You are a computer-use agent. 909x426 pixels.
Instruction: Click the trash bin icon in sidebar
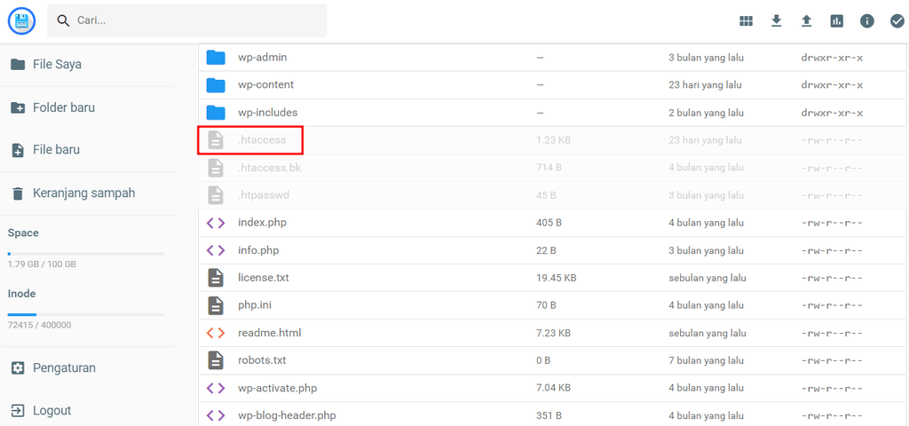click(18, 193)
